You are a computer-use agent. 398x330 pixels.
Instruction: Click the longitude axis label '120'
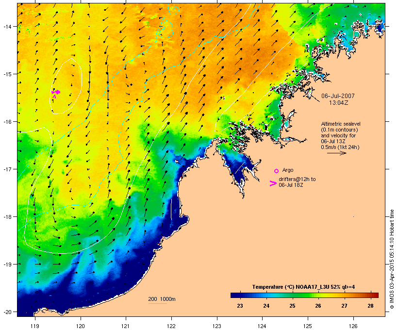(81, 326)
